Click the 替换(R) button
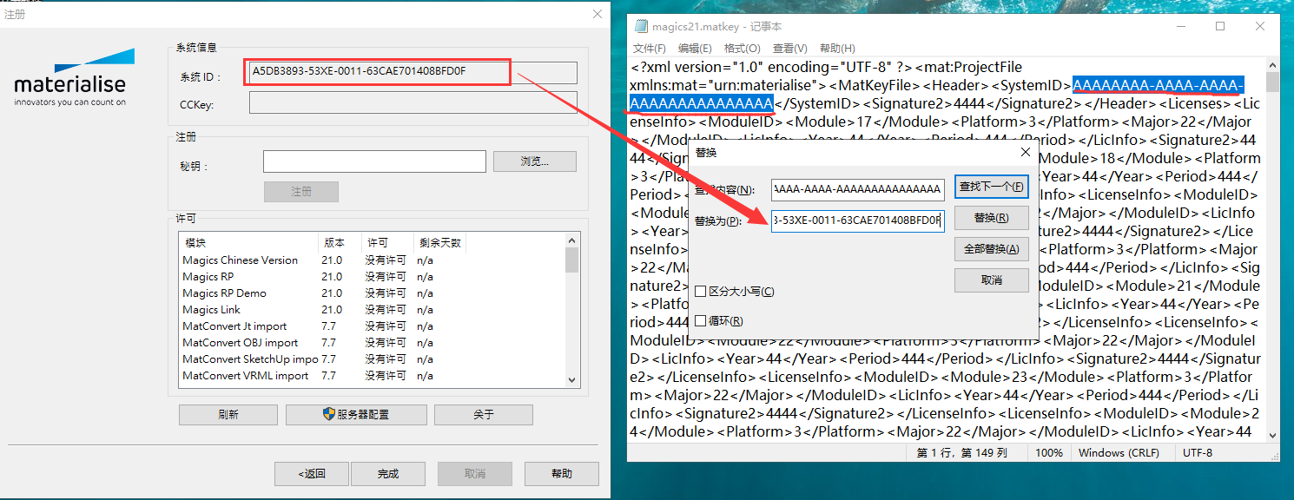Viewport: 1294px width, 500px height. pos(991,218)
